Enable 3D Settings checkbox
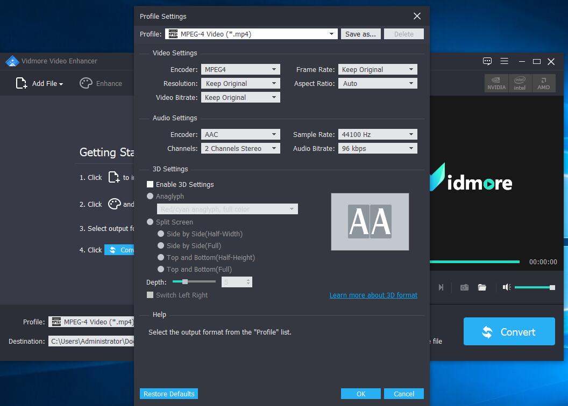Screen dimensions: 568x406 pos(150,184)
